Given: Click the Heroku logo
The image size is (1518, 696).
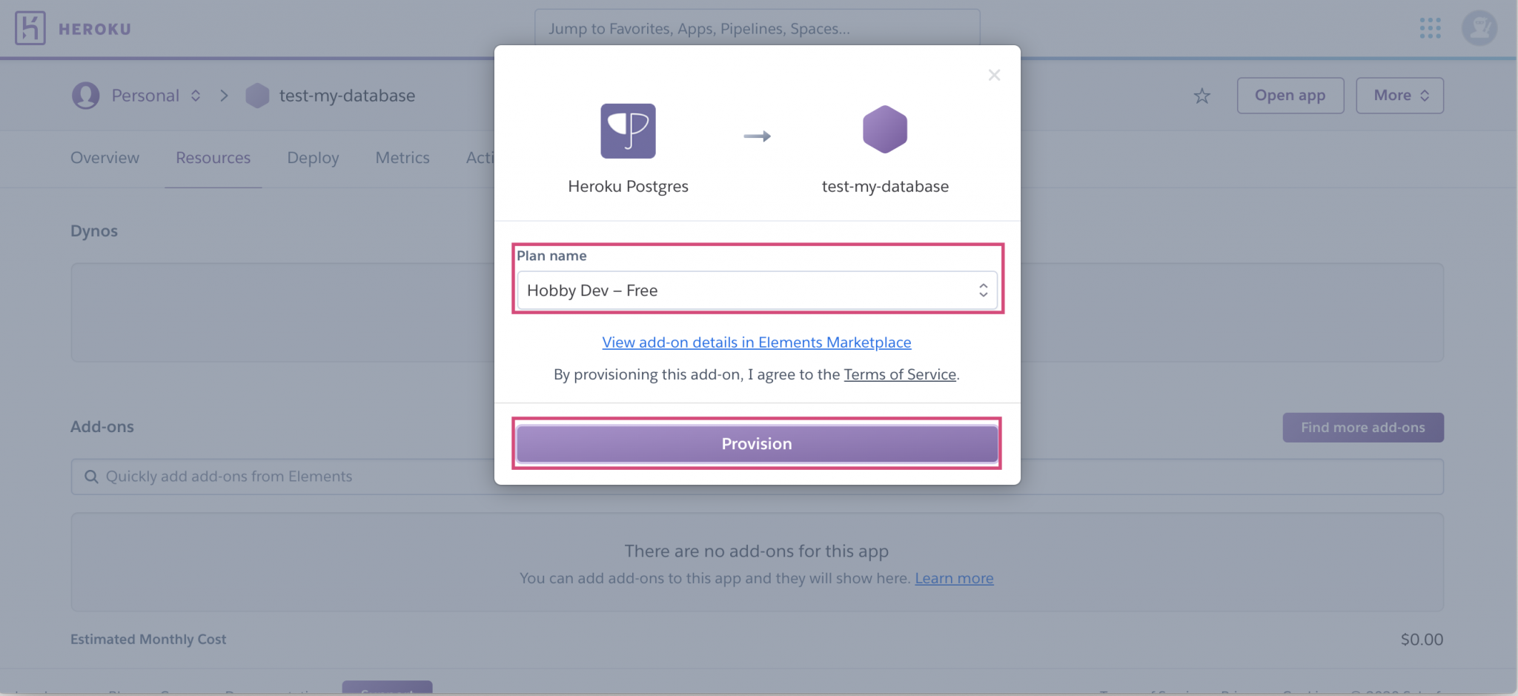Looking at the screenshot, I should click(30, 28).
